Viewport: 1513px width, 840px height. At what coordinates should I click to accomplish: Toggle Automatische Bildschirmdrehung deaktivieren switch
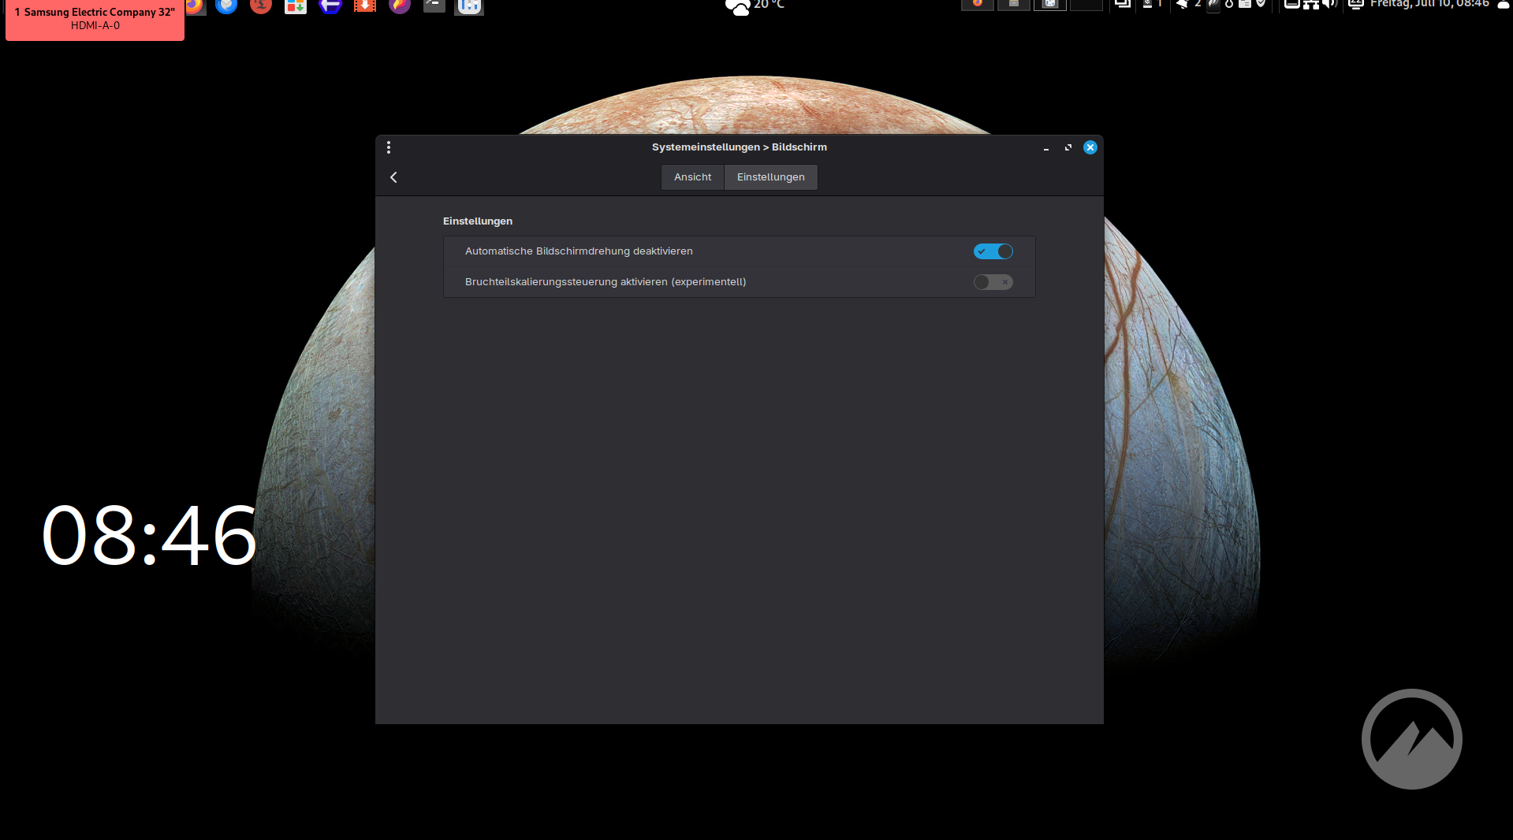[993, 251]
